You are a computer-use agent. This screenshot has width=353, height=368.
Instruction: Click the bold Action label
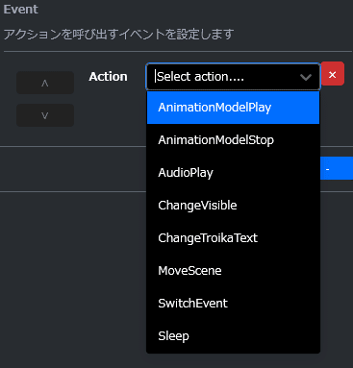click(x=108, y=77)
